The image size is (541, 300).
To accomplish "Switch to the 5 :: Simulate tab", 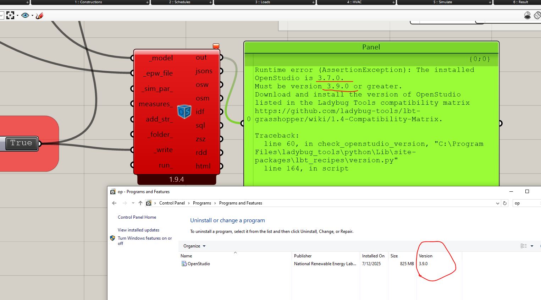I will point(443,2).
